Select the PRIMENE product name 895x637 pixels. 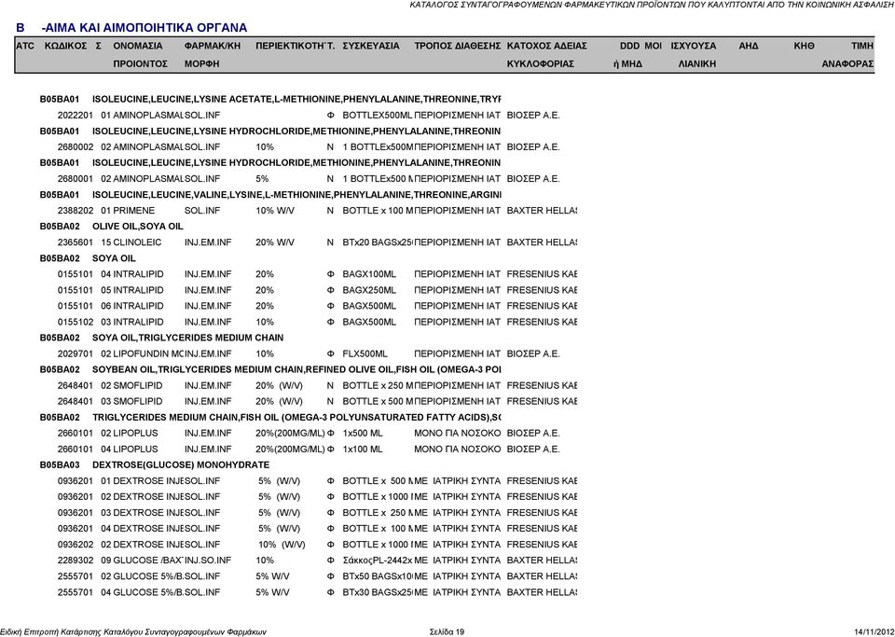tap(133, 211)
